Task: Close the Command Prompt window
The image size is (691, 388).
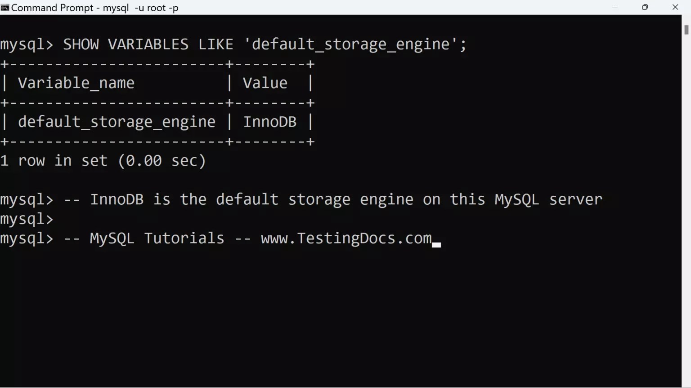Action: pyautogui.click(x=675, y=7)
